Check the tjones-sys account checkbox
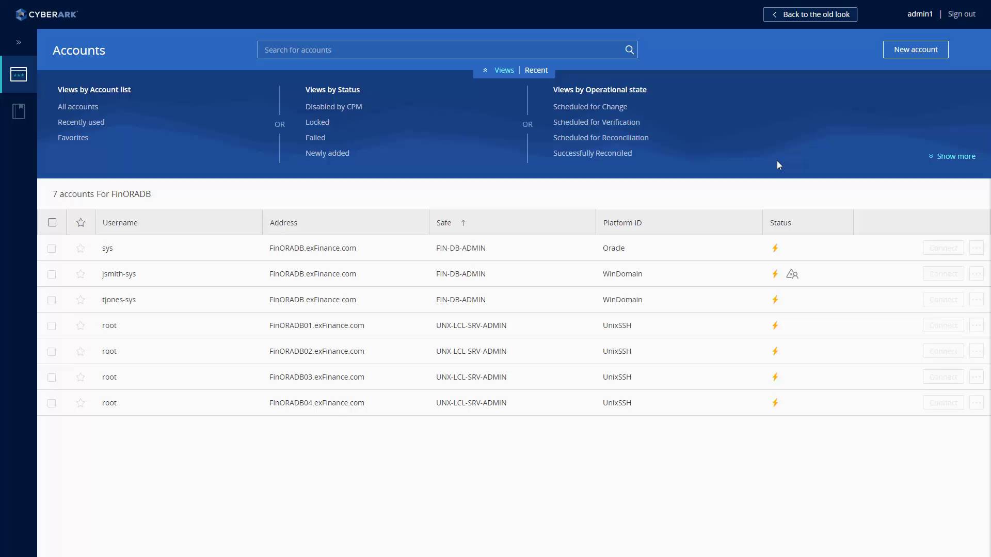 (52, 300)
